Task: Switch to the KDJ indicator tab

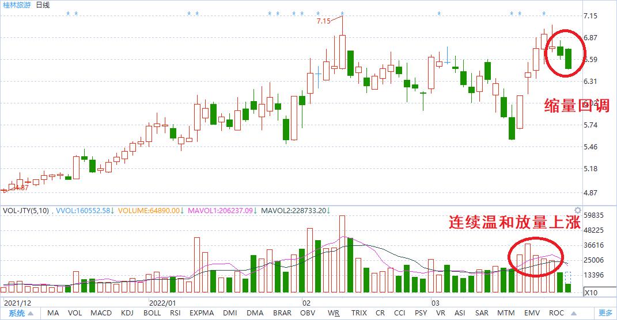Action: coord(127,313)
